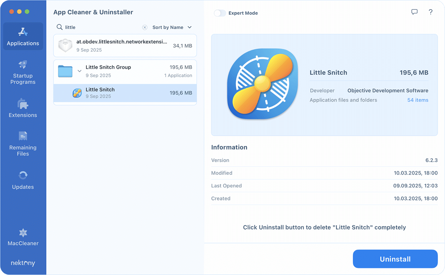Click the nektony logo
The height and width of the screenshot is (275, 445).
pyautogui.click(x=23, y=263)
